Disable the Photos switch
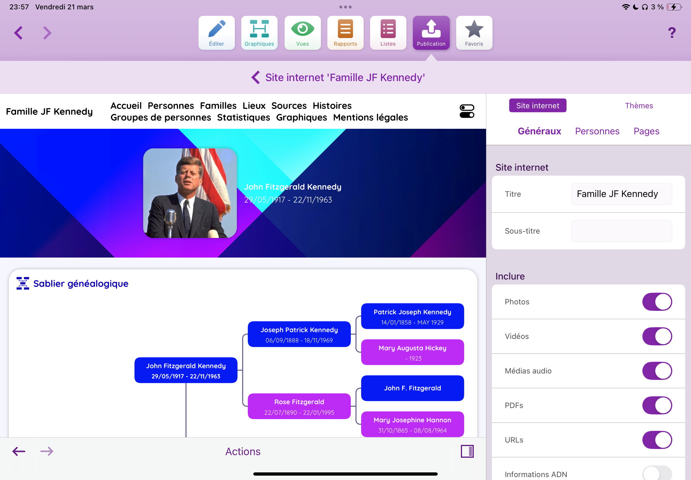The image size is (691, 480). click(x=657, y=302)
